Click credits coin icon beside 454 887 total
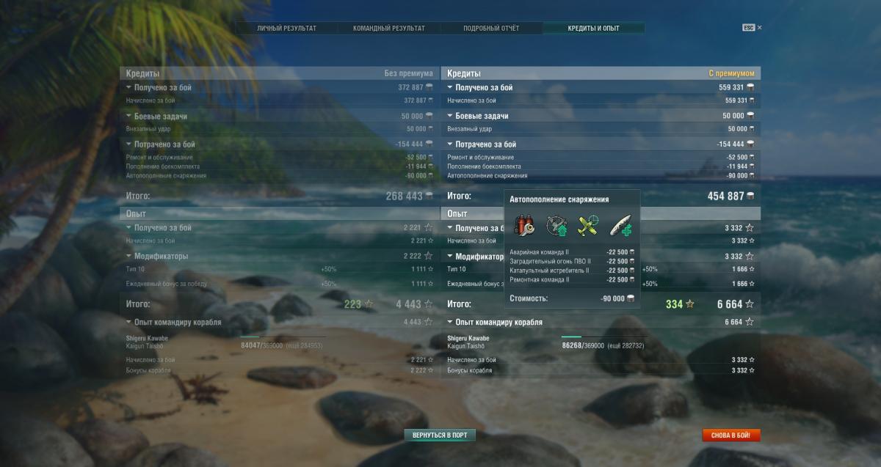This screenshot has height=467, width=881. pos(750,196)
